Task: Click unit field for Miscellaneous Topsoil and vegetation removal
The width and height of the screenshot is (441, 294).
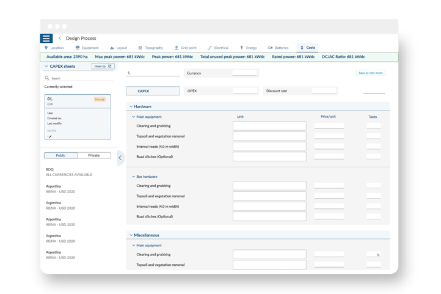Action: coord(269,265)
